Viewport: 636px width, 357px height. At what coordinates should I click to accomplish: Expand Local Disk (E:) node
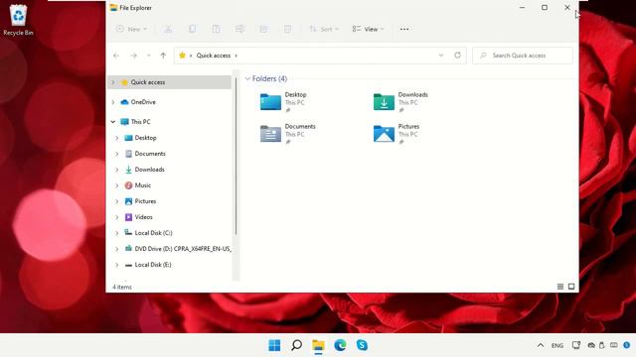pos(117,265)
